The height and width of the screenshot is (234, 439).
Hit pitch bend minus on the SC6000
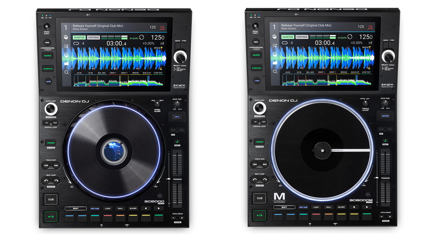click(x=174, y=218)
